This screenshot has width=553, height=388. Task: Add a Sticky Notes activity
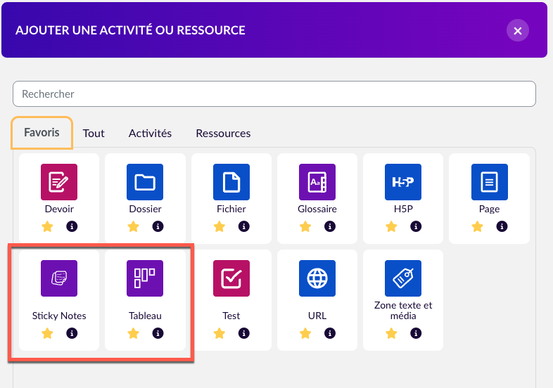[59, 278]
